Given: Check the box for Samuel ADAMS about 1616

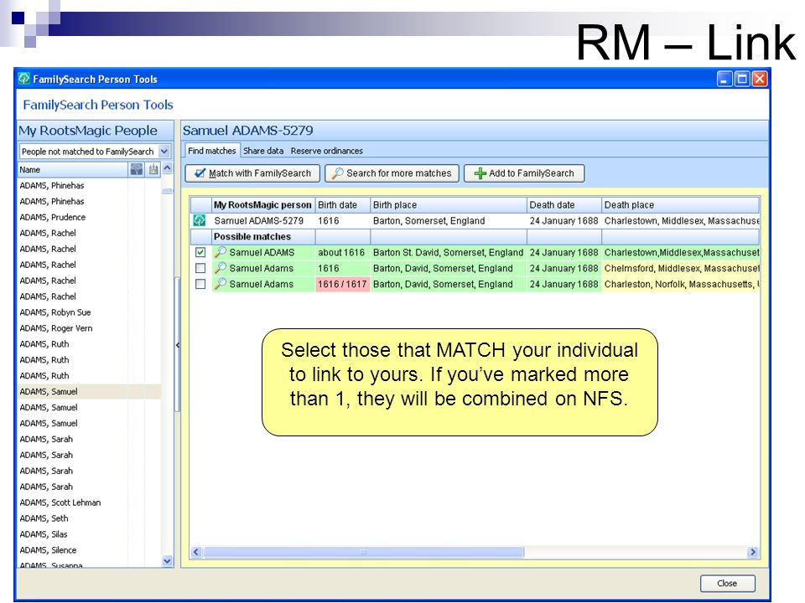Looking at the screenshot, I should pyautogui.click(x=200, y=252).
